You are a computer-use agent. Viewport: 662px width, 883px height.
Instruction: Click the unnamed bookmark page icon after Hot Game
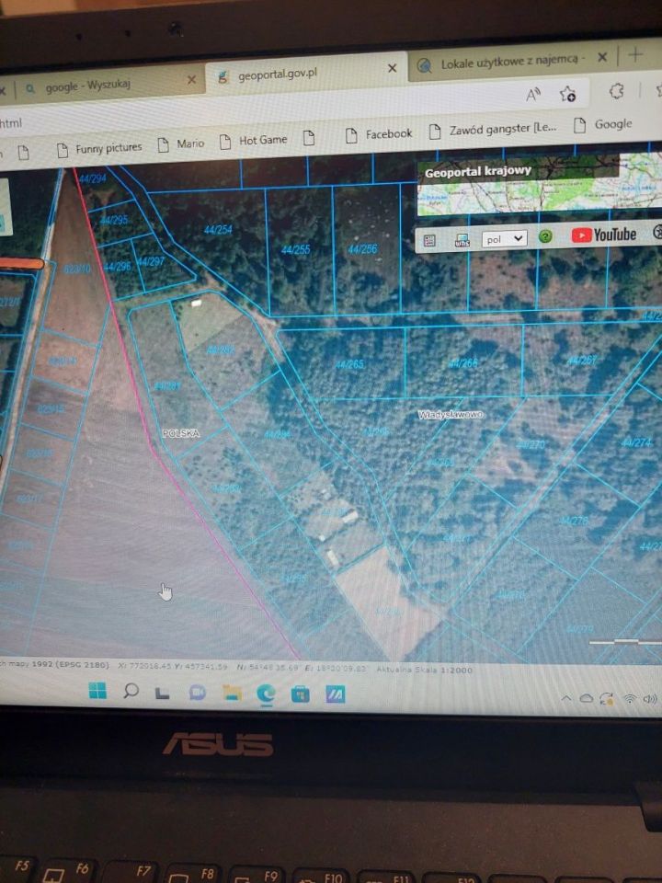pyautogui.click(x=309, y=138)
